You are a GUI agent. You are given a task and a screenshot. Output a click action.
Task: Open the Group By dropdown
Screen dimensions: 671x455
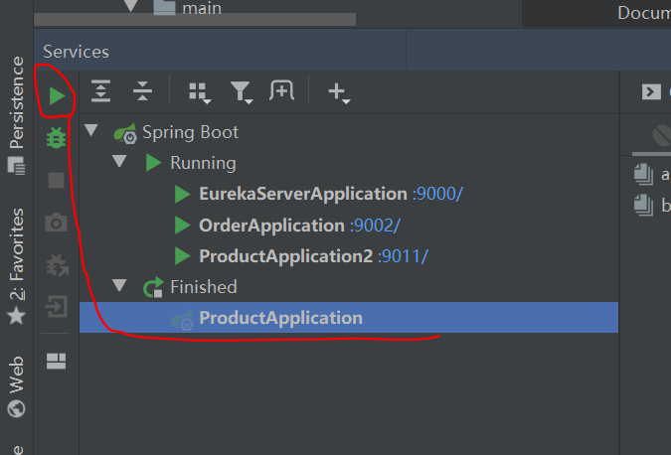point(200,92)
